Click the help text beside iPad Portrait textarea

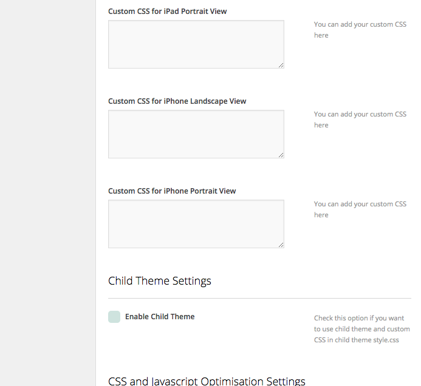pyautogui.click(x=360, y=30)
